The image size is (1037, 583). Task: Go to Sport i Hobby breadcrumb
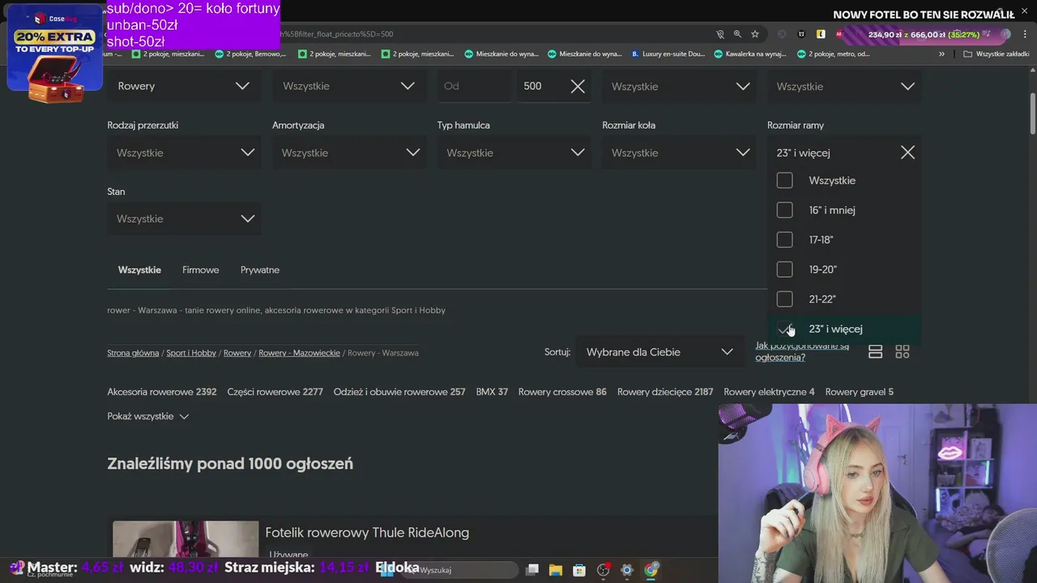tap(191, 353)
